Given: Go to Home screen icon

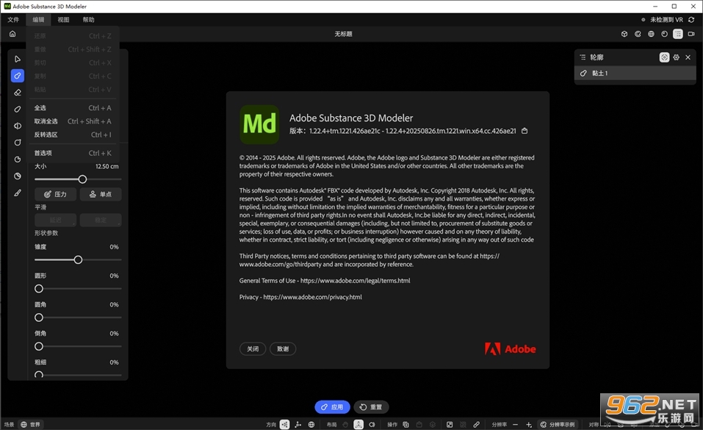Looking at the screenshot, I should 12,34.
